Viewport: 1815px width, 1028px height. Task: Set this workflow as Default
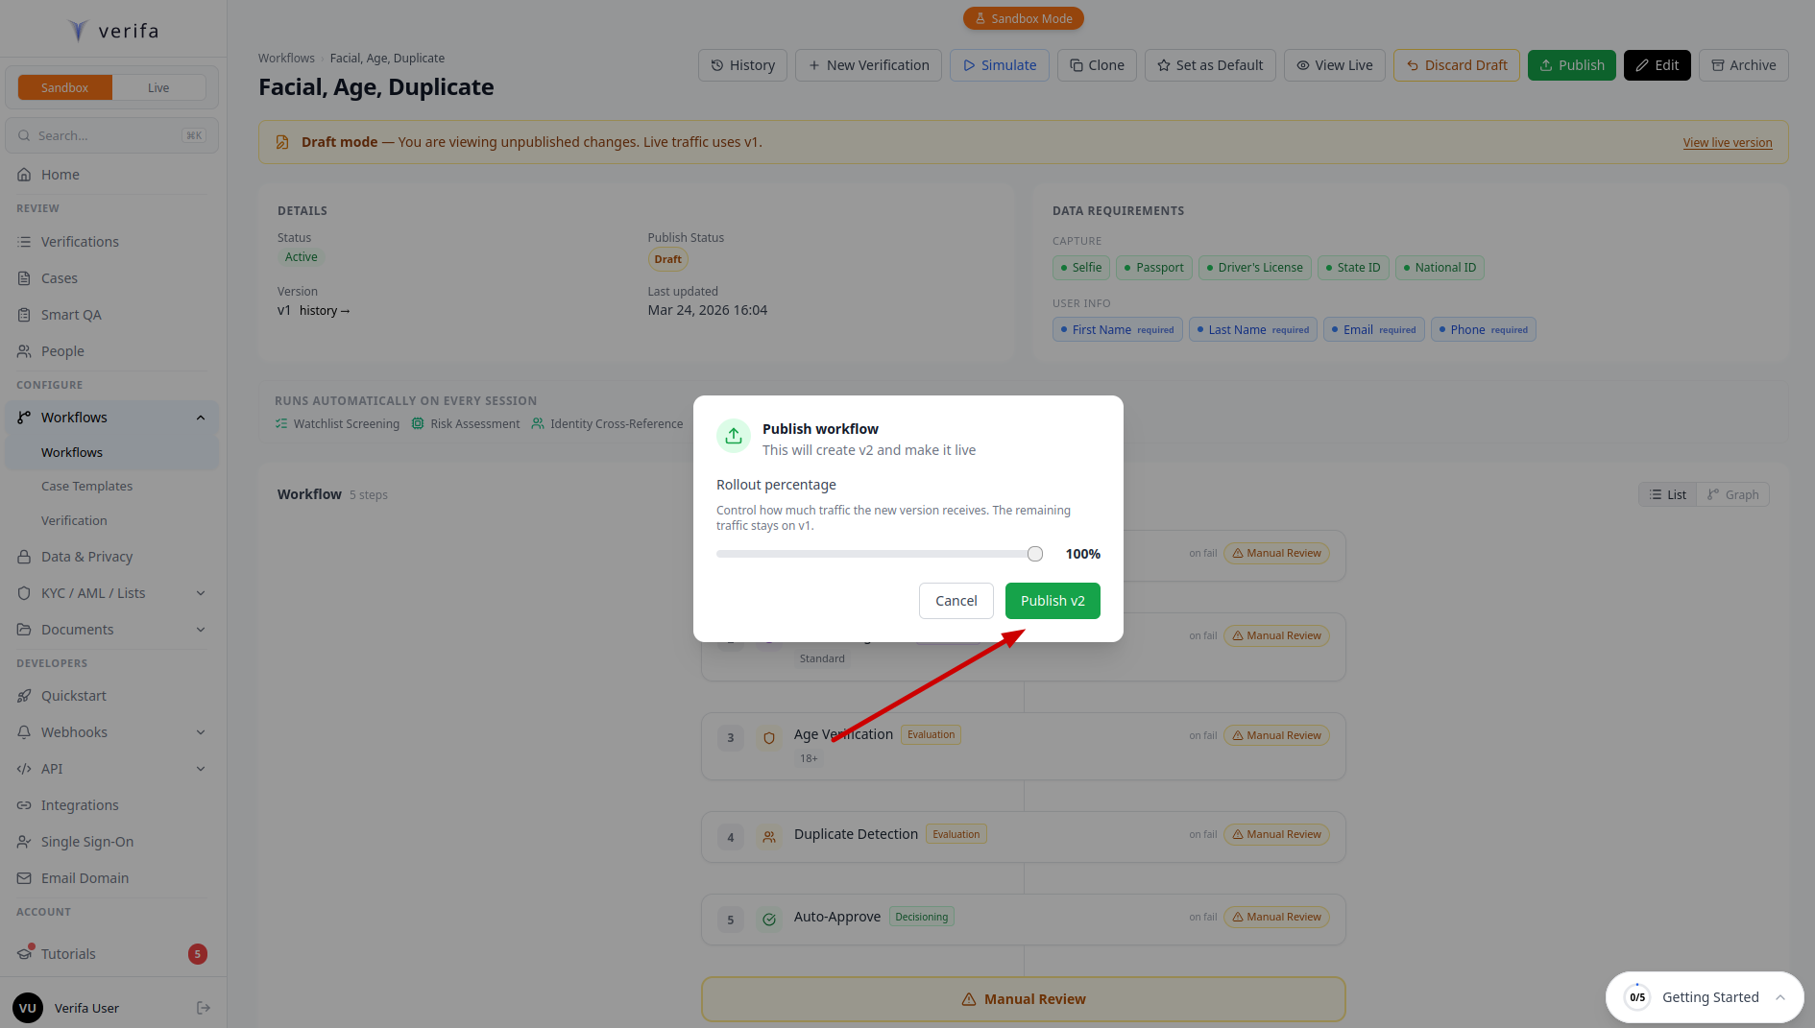(1209, 65)
